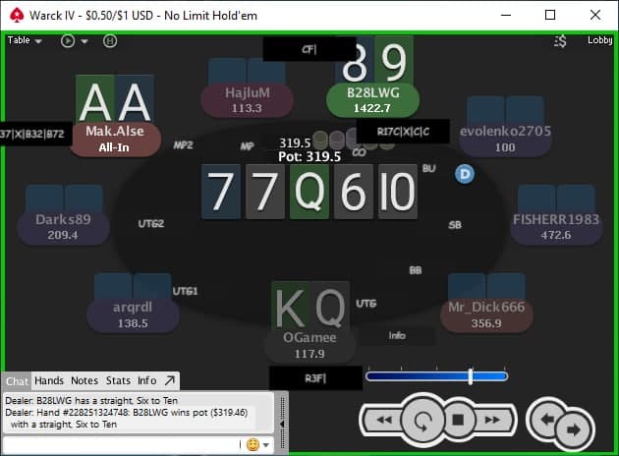This screenshot has height=456, width=619.
Task: Stop the hand replay
Action: pos(458,420)
